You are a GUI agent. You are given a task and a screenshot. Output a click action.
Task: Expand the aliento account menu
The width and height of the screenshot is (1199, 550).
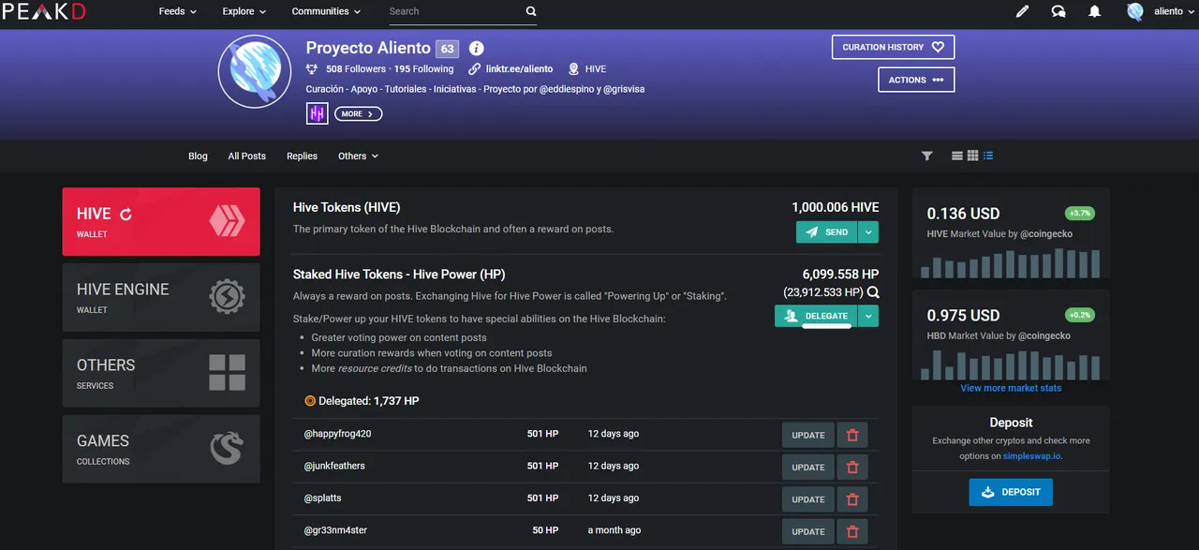click(x=1174, y=11)
